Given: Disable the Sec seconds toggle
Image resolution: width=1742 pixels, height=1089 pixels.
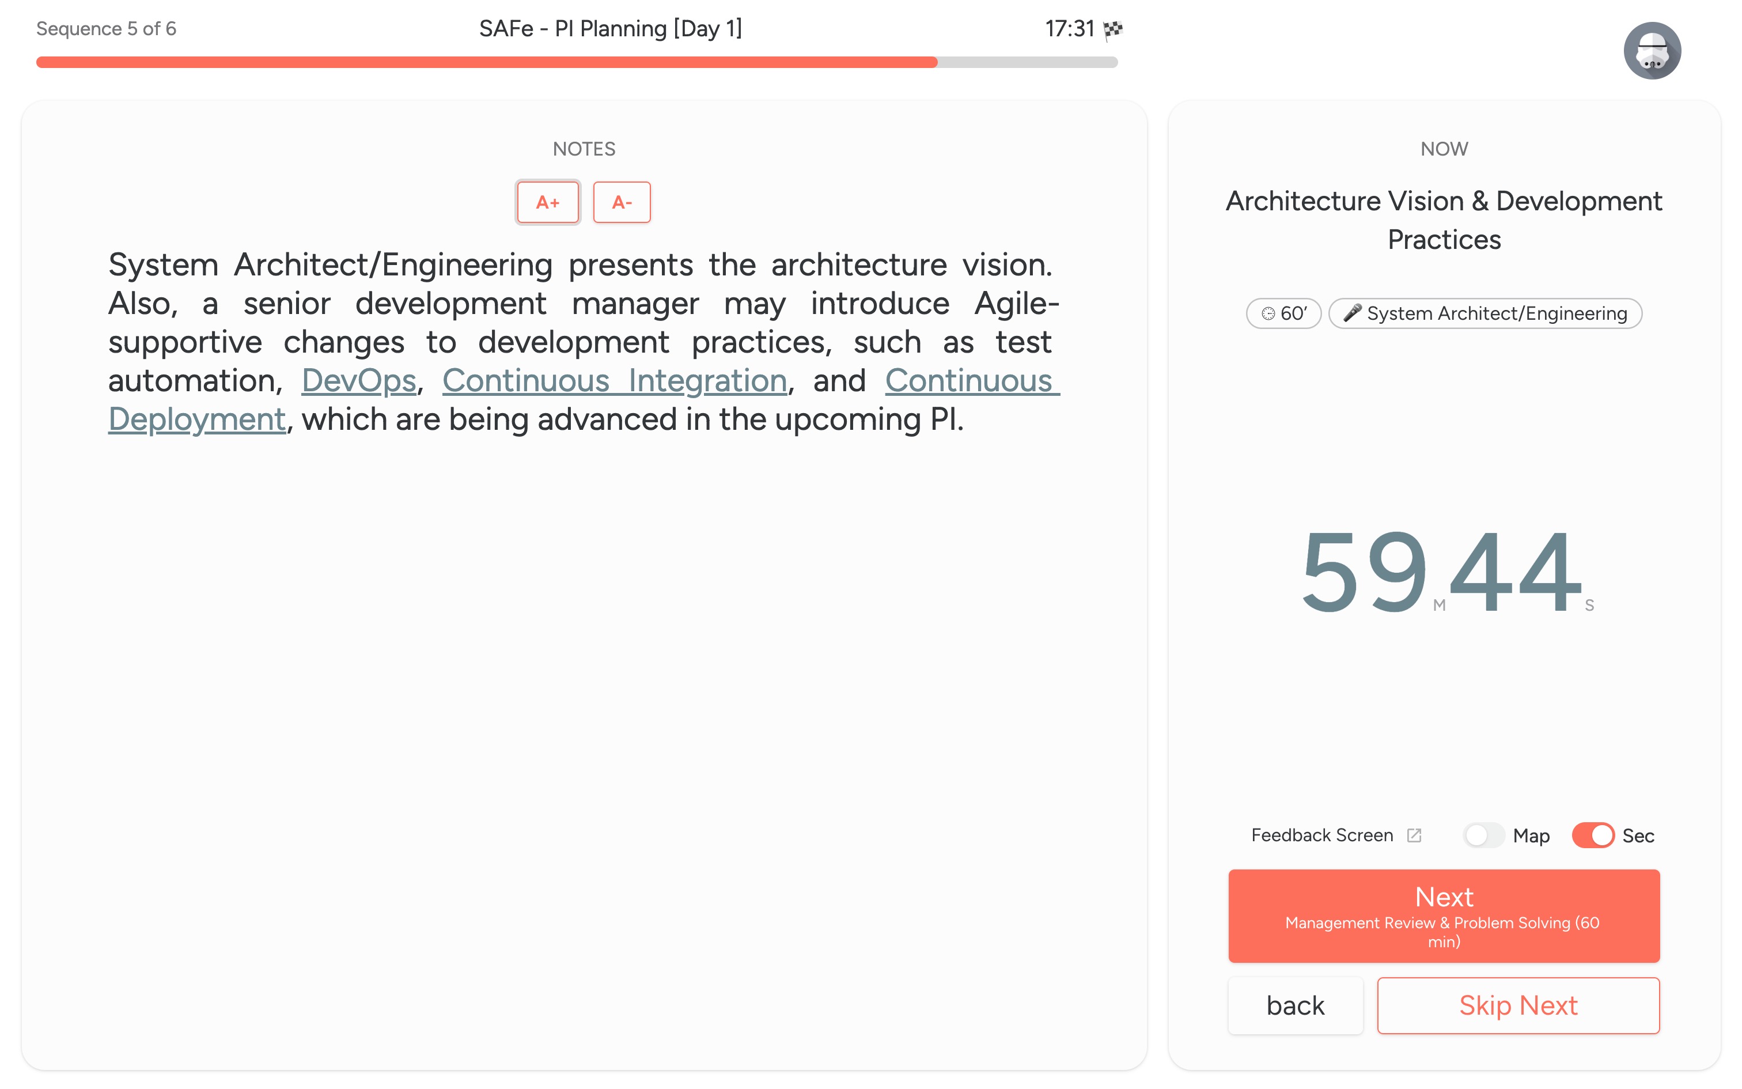Looking at the screenshot, I should point(1592,835).
